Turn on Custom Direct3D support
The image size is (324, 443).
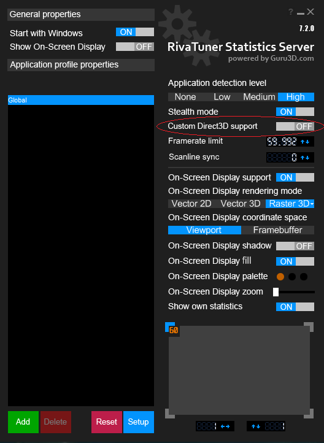point(295,126)
